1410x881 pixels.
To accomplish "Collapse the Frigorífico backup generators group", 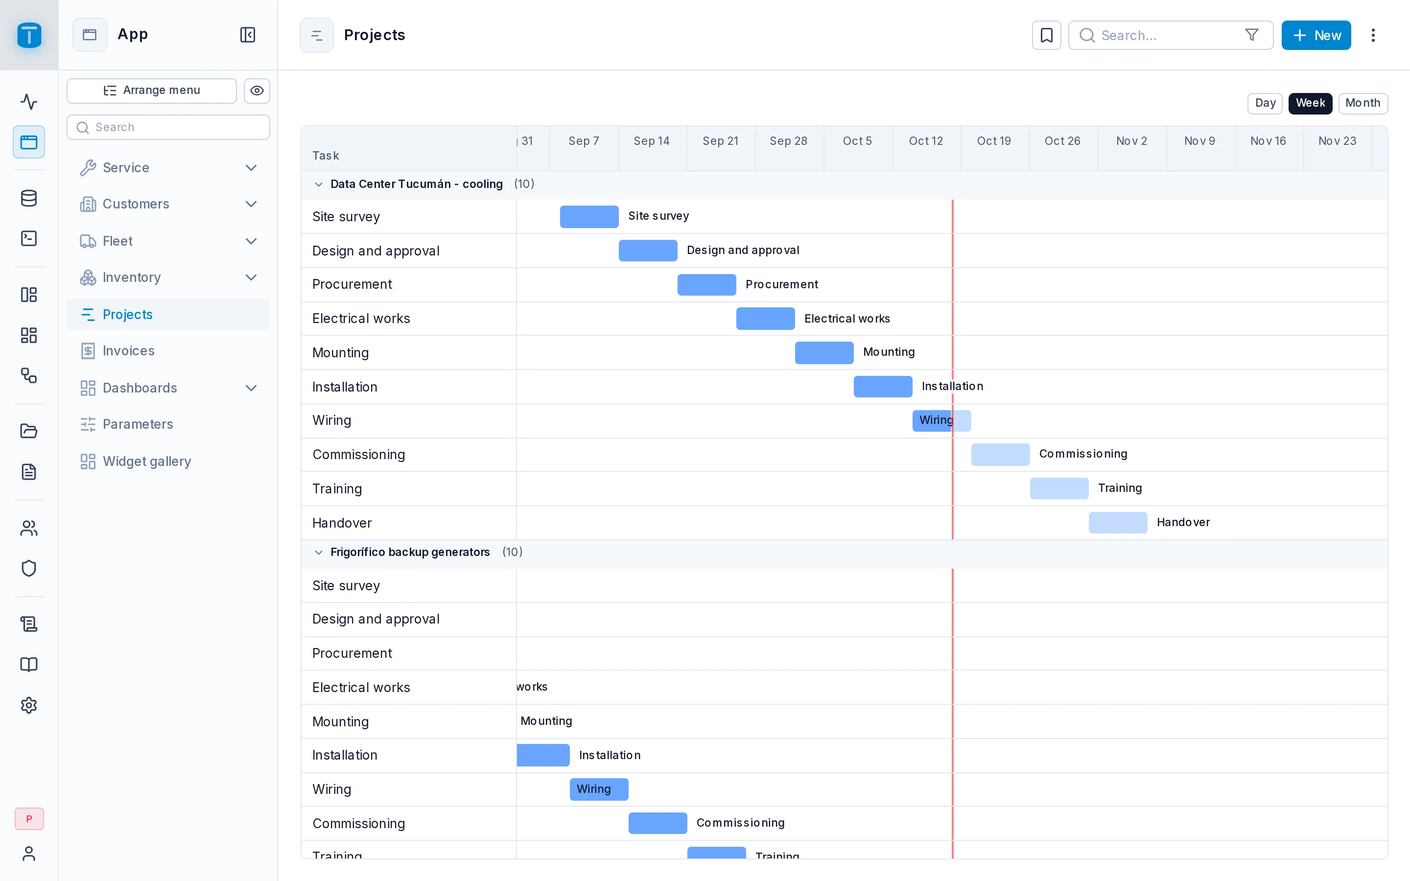I will [319, 553].
